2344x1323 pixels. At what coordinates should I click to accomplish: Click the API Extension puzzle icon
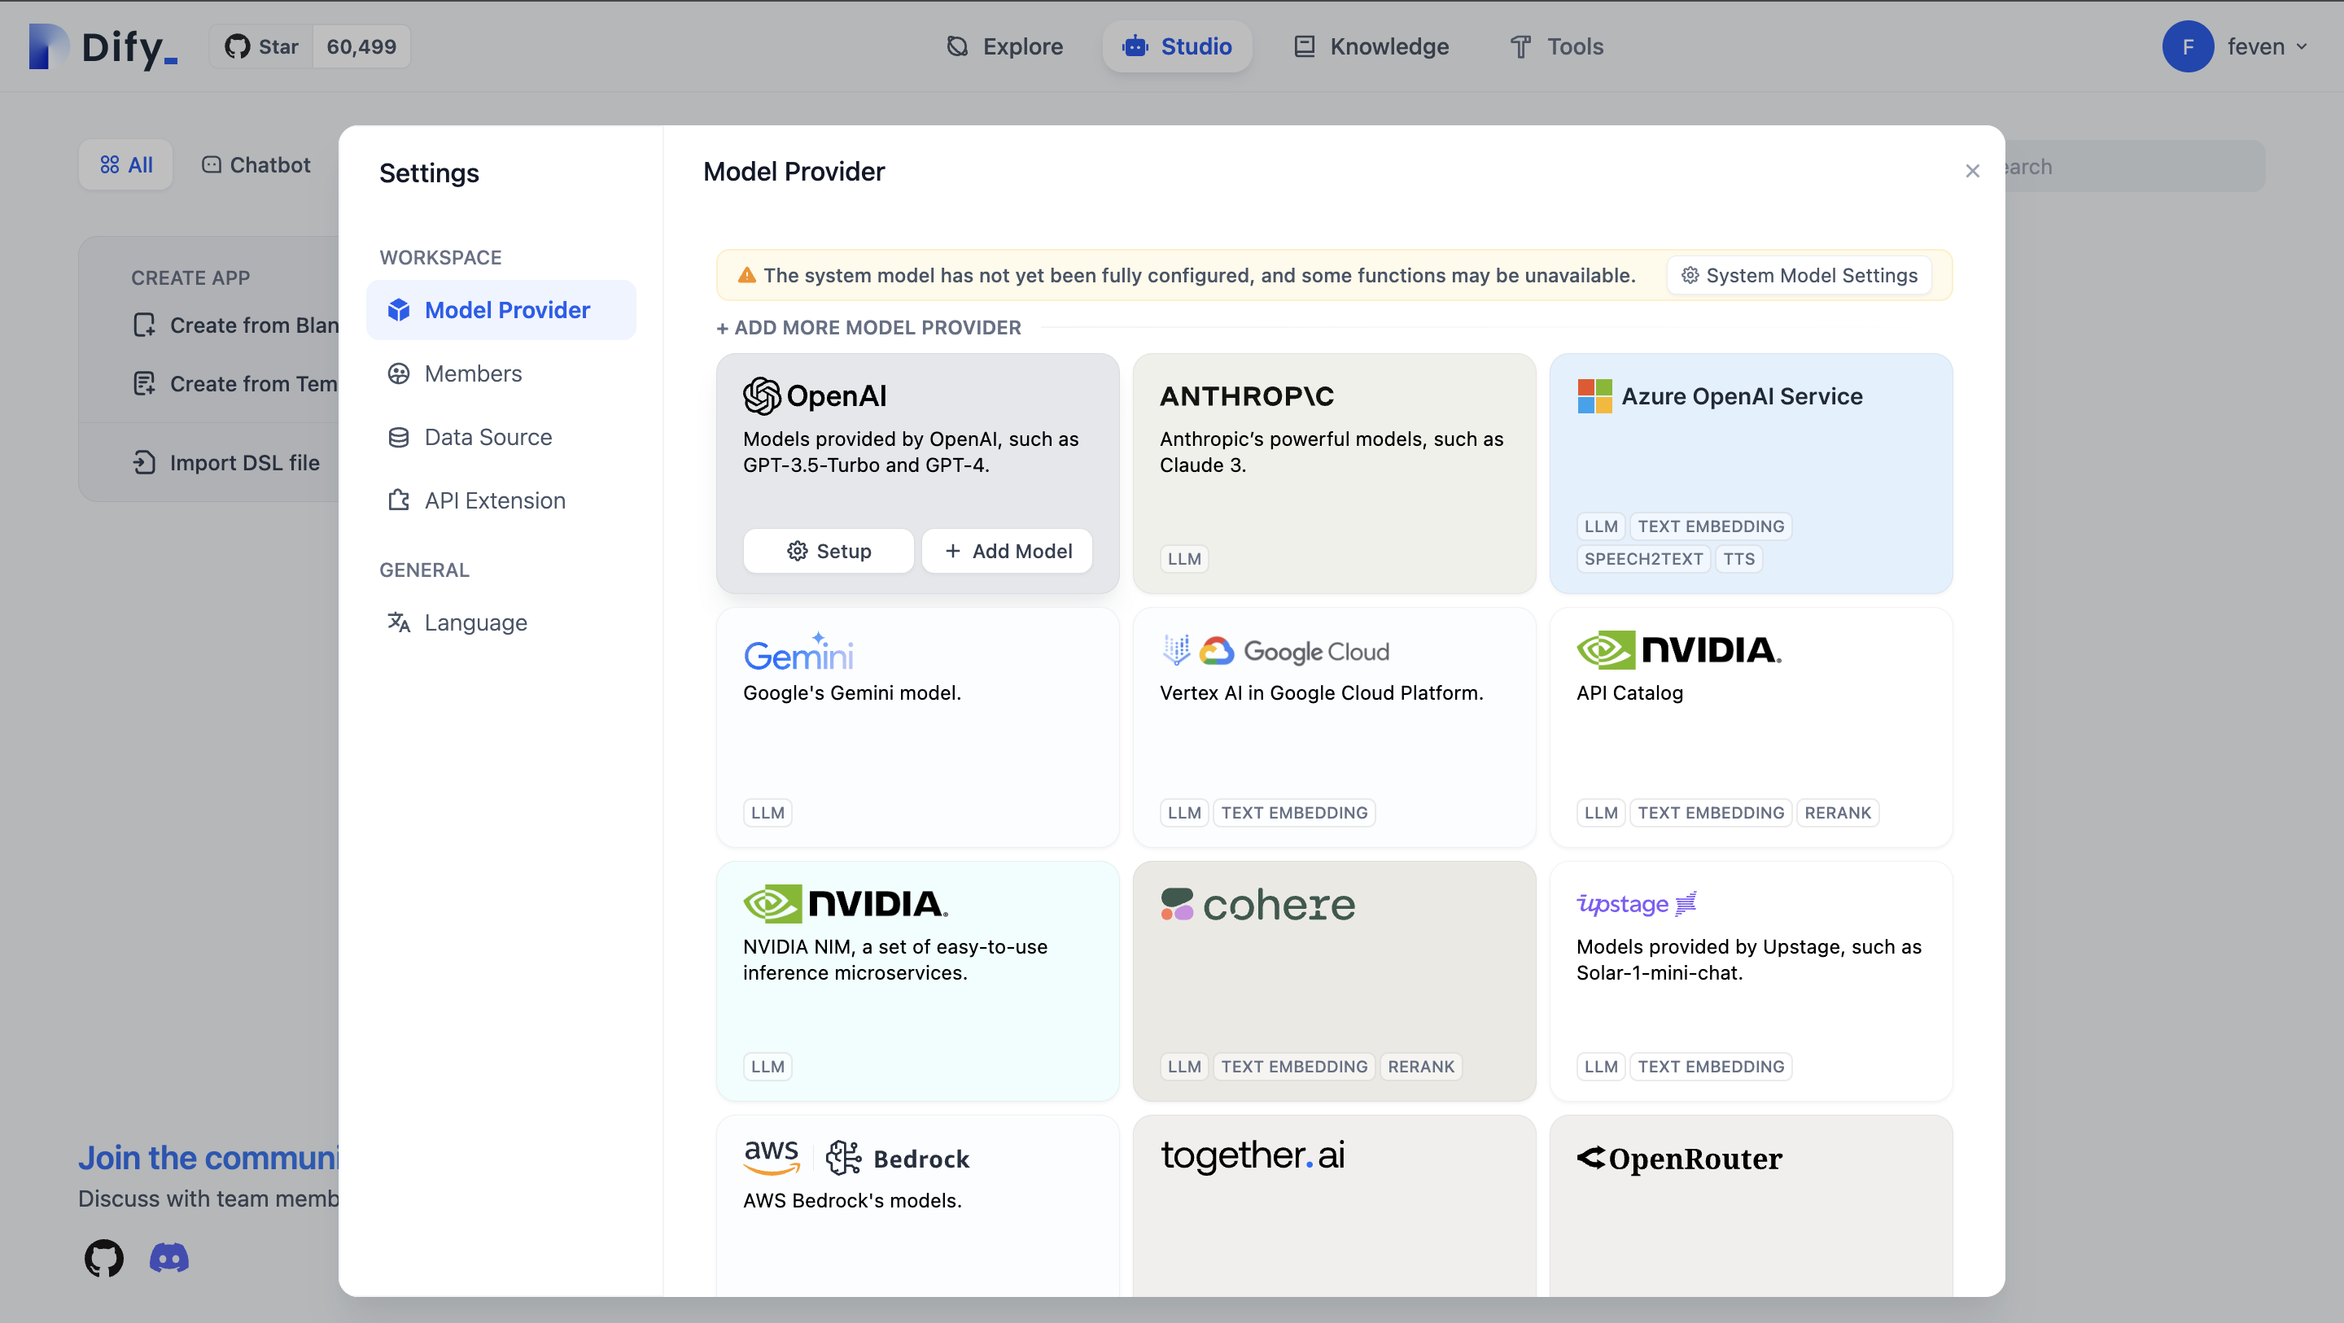click(x=399, y=500)
